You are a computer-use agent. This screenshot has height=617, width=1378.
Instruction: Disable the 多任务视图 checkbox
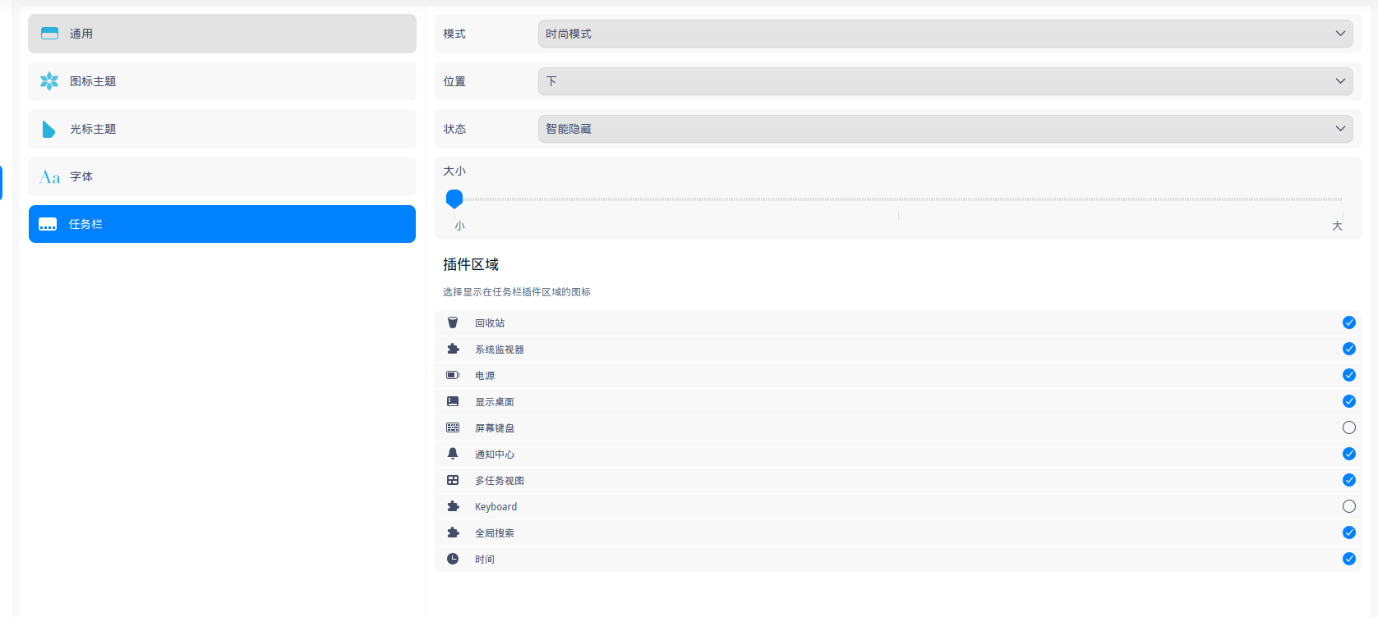pyautogui.click(x=1349, y=480)
